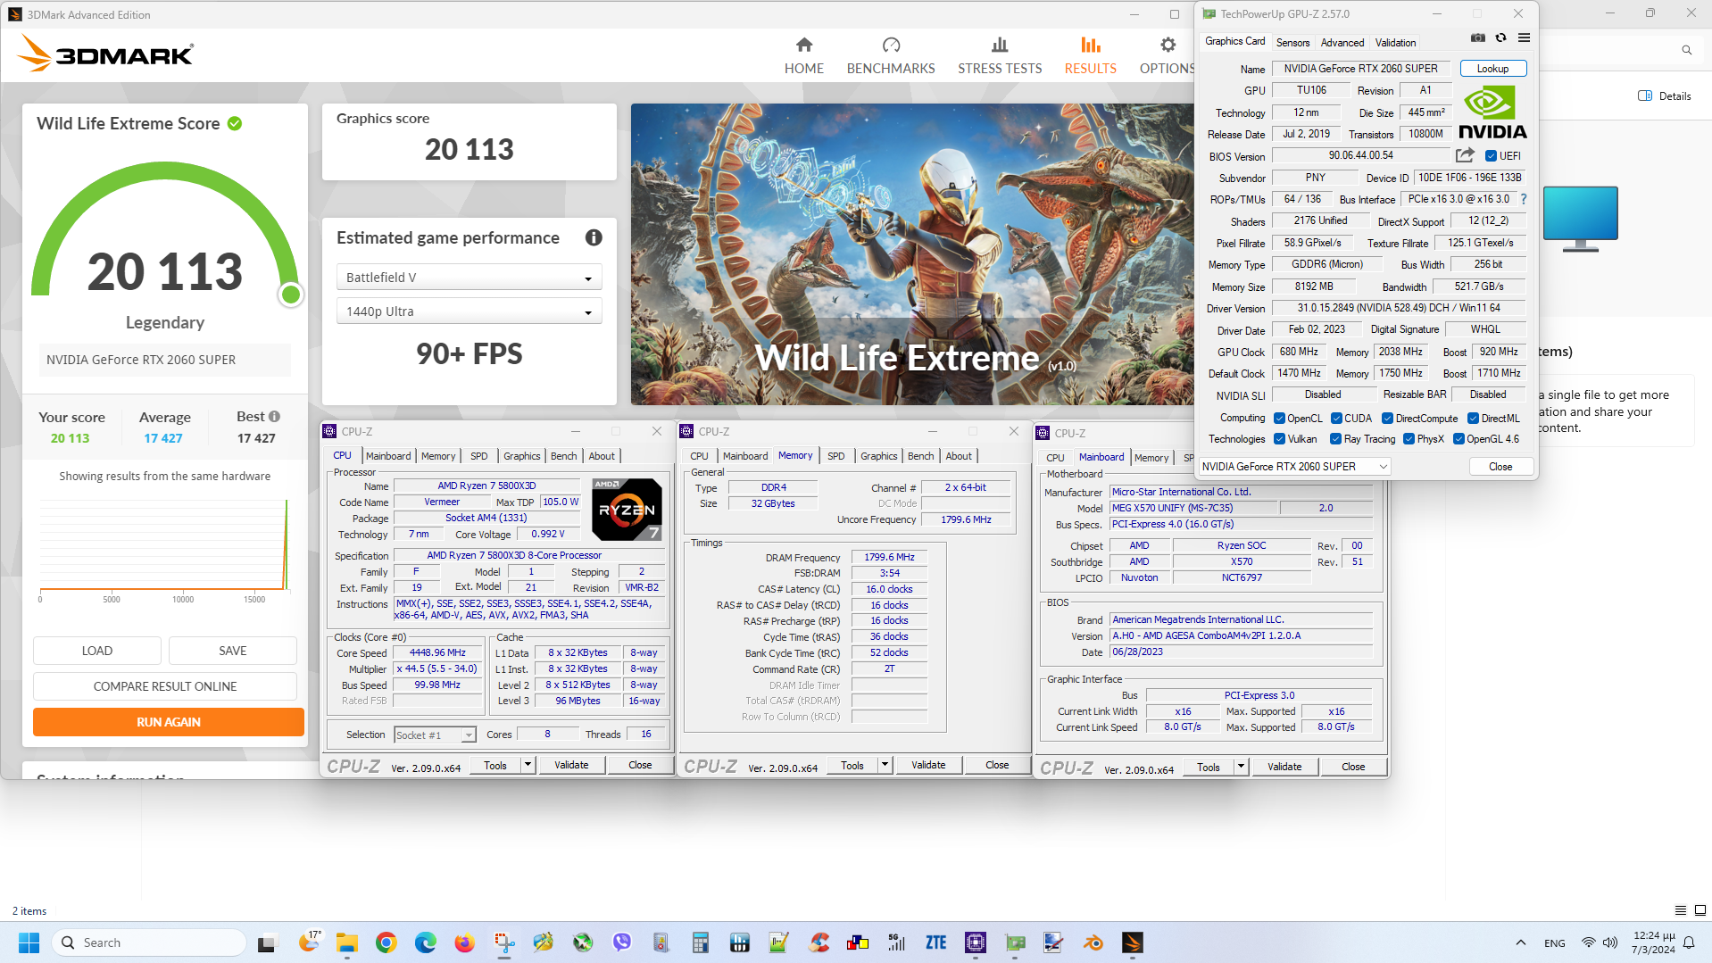
Task: Expand the Tools arrow in the CPU-Z Memory window
Action: (885, 764)
